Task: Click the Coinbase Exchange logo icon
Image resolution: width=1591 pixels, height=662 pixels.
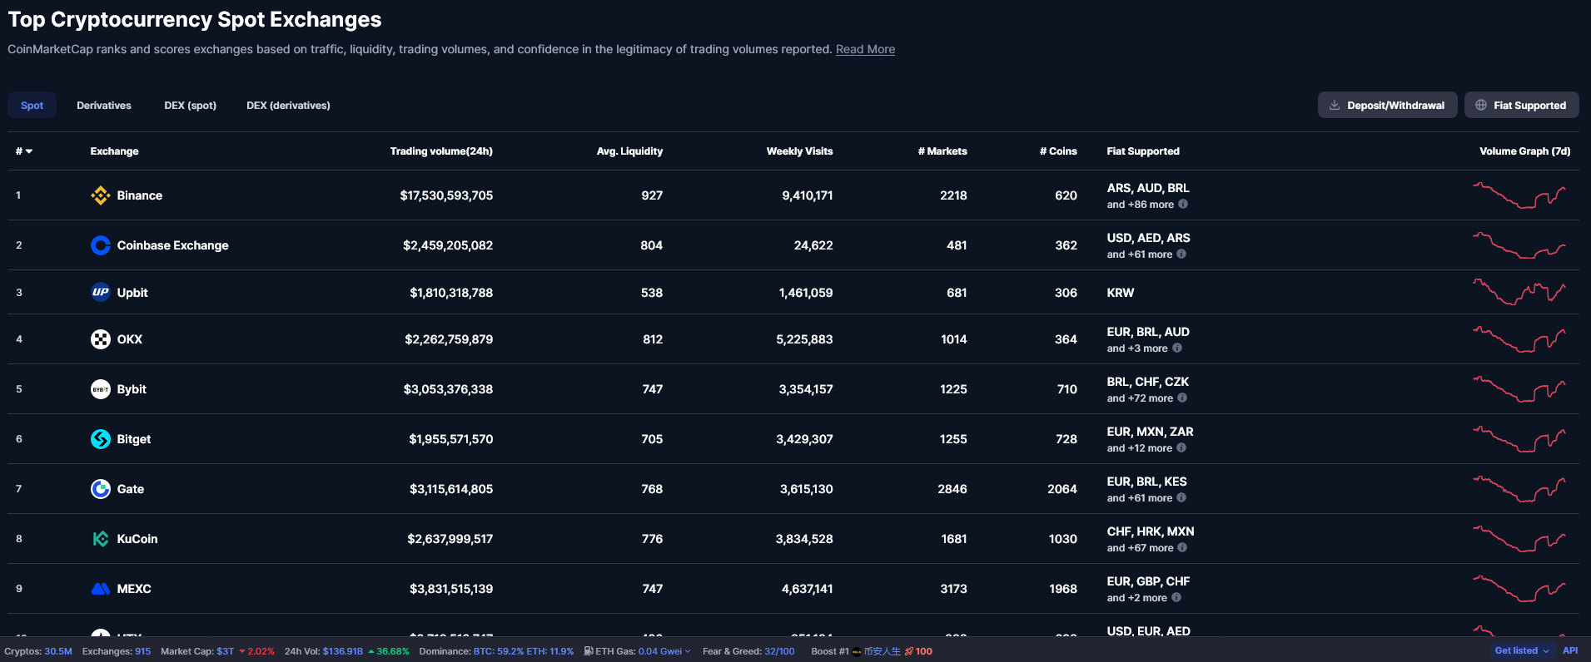Action: 100,245
